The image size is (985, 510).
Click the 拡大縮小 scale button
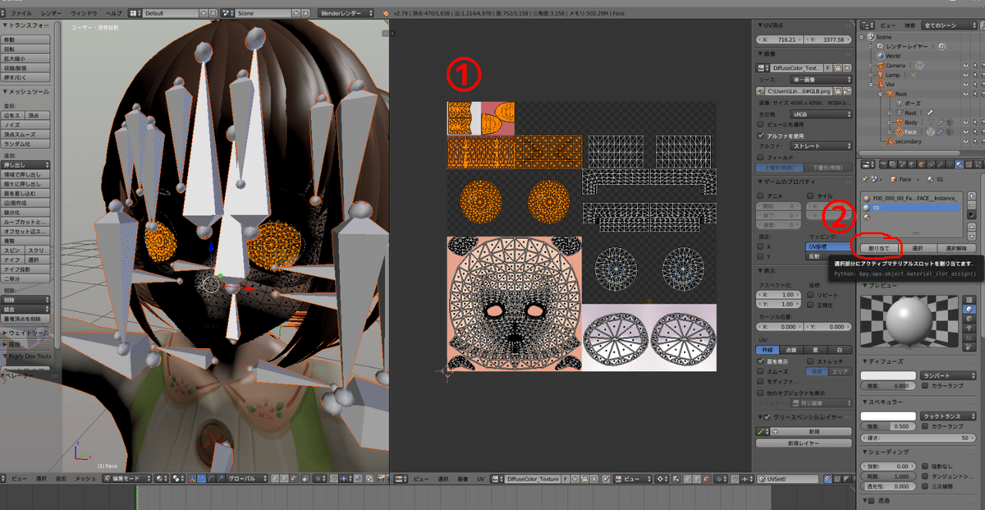(26, 58)
